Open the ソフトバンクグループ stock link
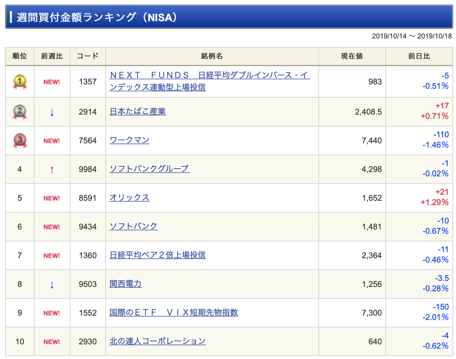Screen dimensions: 456x359 [149, 168]
